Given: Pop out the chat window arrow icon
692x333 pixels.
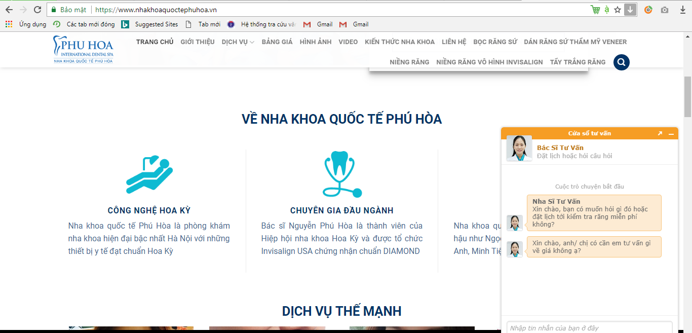Looking at the screenshot, I should tap(660, 134).
